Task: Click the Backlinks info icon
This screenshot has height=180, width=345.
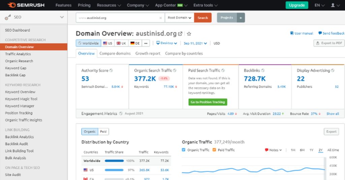Action: [x=263, y=71]
